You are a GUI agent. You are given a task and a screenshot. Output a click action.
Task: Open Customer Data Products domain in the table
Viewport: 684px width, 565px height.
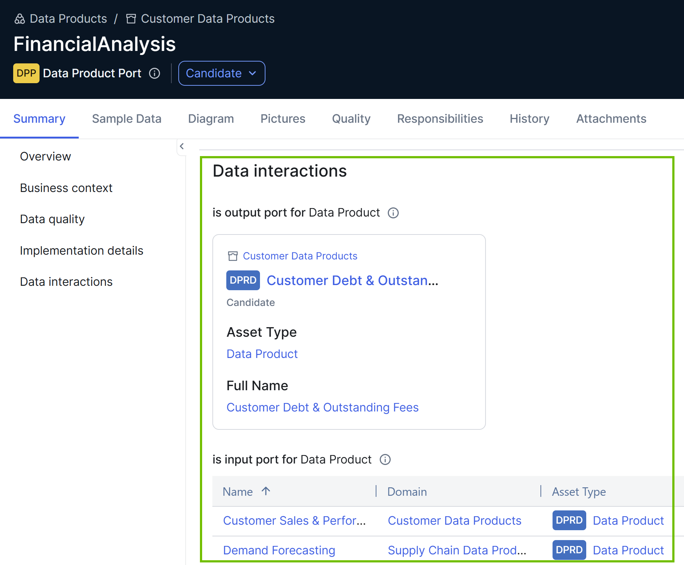(454, 521)
